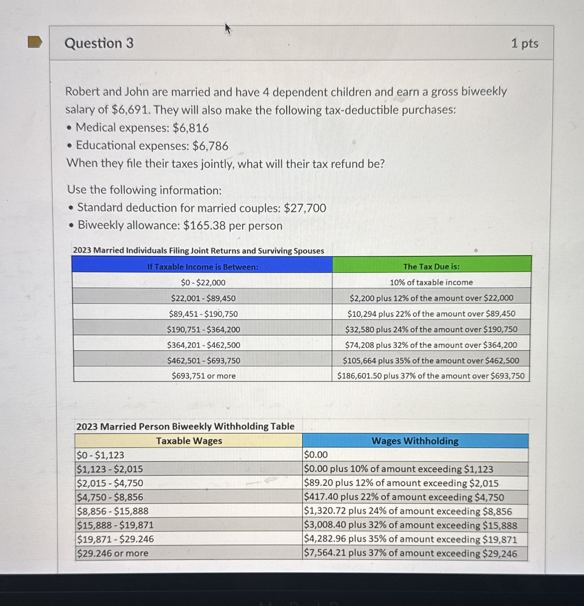
Task: Select the "$19,871 - $29.246" wages cell
Action: pyautogui.click(x=189, y=539)
